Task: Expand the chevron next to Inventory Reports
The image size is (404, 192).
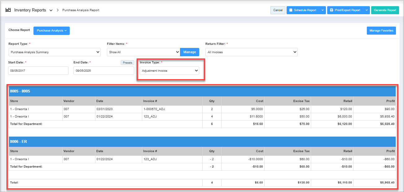Action: pos(51,11)
